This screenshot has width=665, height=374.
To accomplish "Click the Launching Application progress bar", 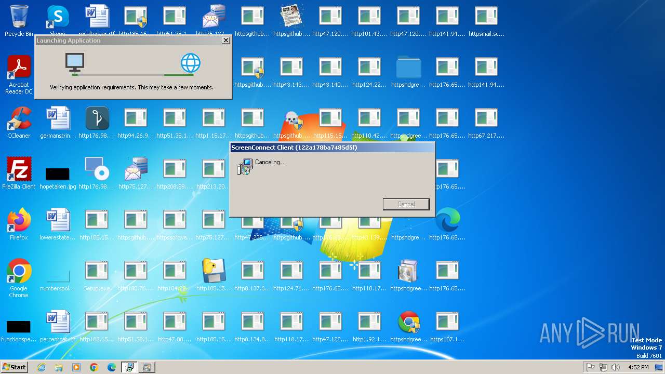I will (133, 75).
